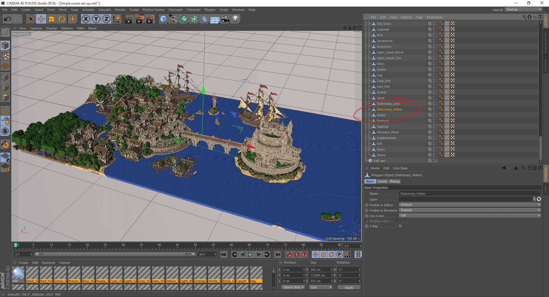Select the Stationary_Lava object
This screenshot has width=549, height=297.
pyautogui.click(x=388, y=104)
